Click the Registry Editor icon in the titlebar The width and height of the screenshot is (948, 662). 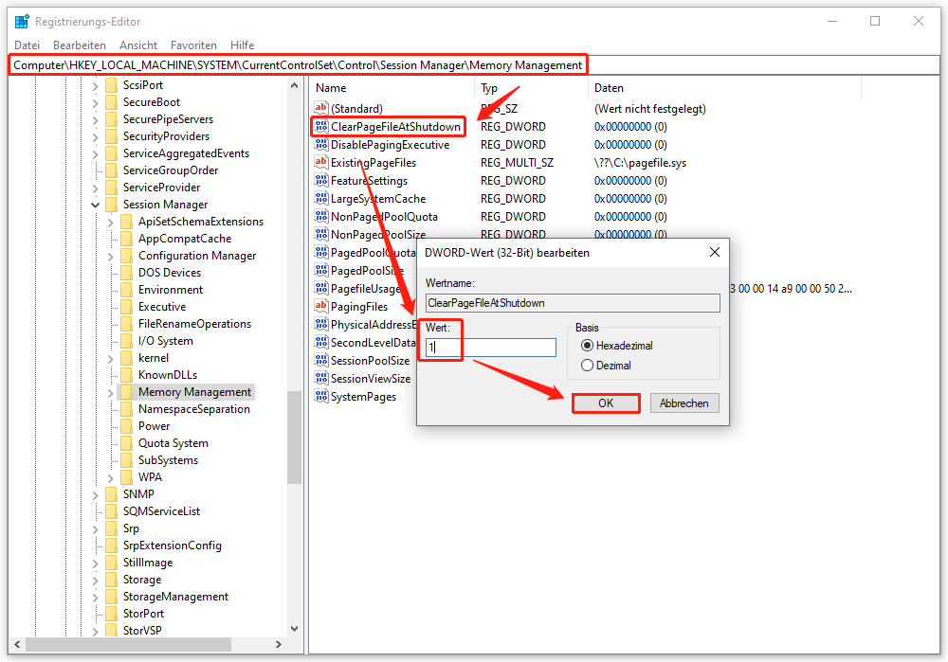pyautogui.click(x=19, y=21)
